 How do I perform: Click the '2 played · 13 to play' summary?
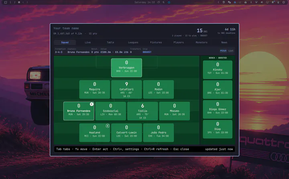click(184, 36)
